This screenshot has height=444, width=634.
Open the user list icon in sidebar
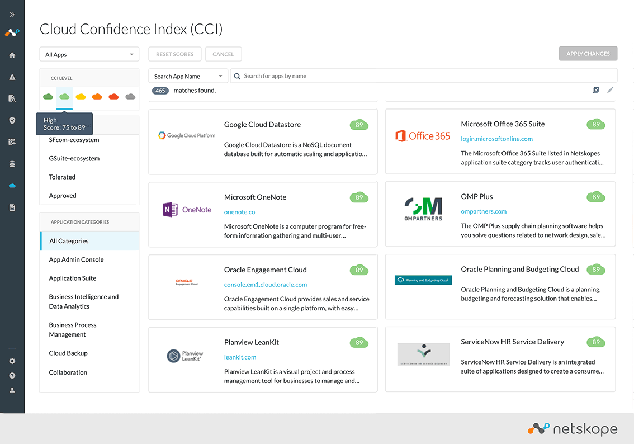pyautogui.click(x=12, y=142)
